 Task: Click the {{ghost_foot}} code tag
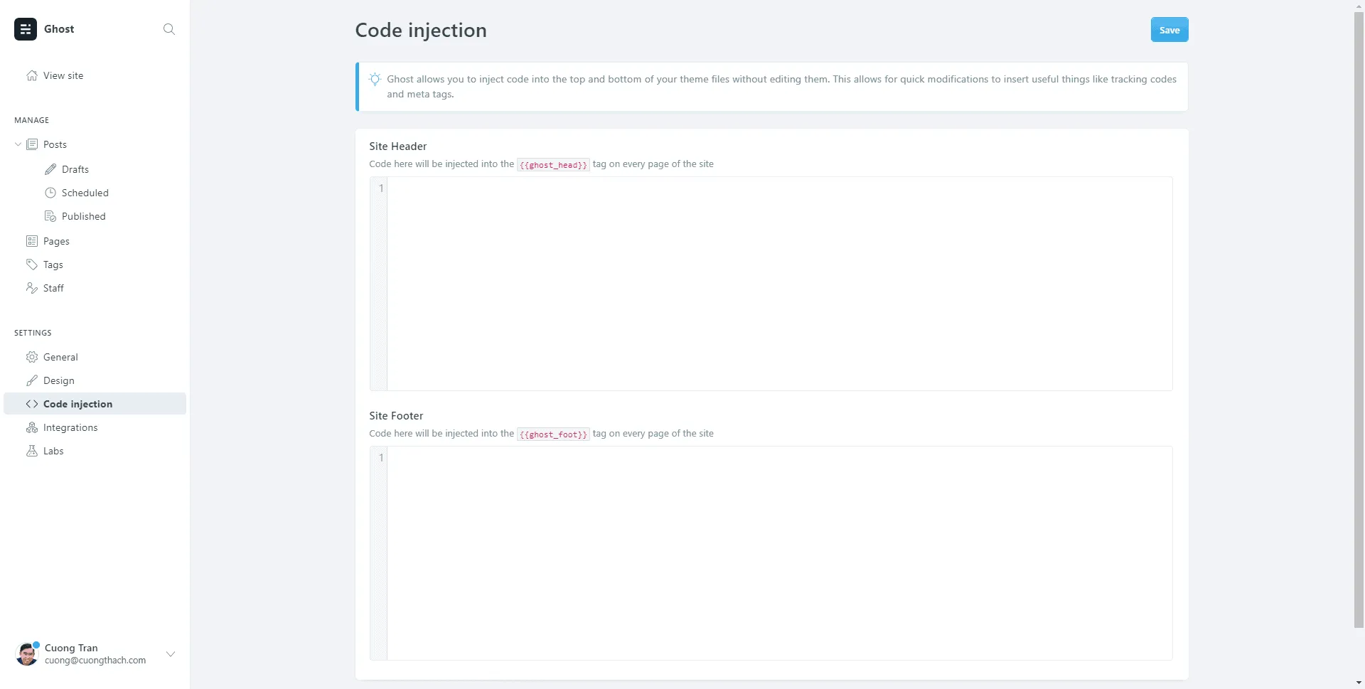tap(553, 434)
